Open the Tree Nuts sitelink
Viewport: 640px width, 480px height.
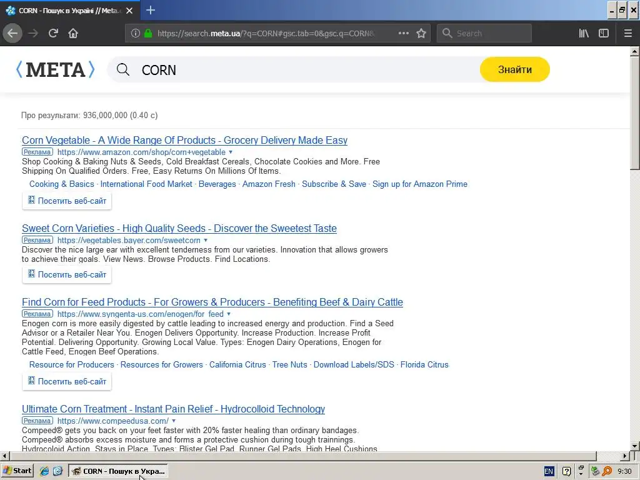click(x=290, y=364)
